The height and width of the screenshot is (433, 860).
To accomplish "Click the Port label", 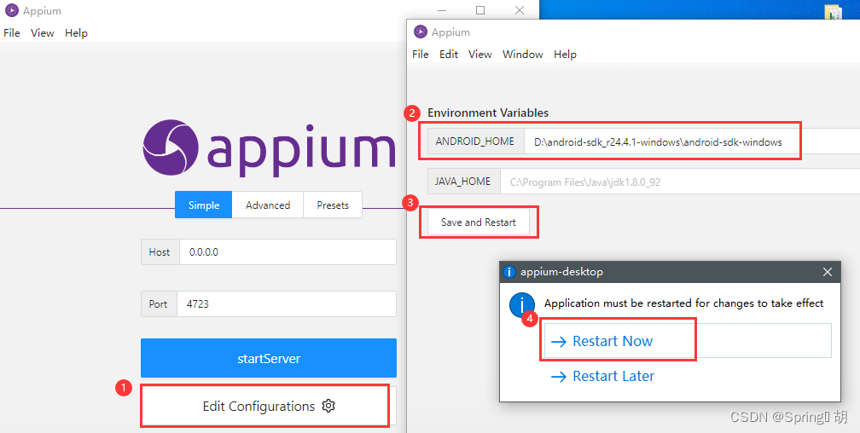I will click(x=158, y=303).
